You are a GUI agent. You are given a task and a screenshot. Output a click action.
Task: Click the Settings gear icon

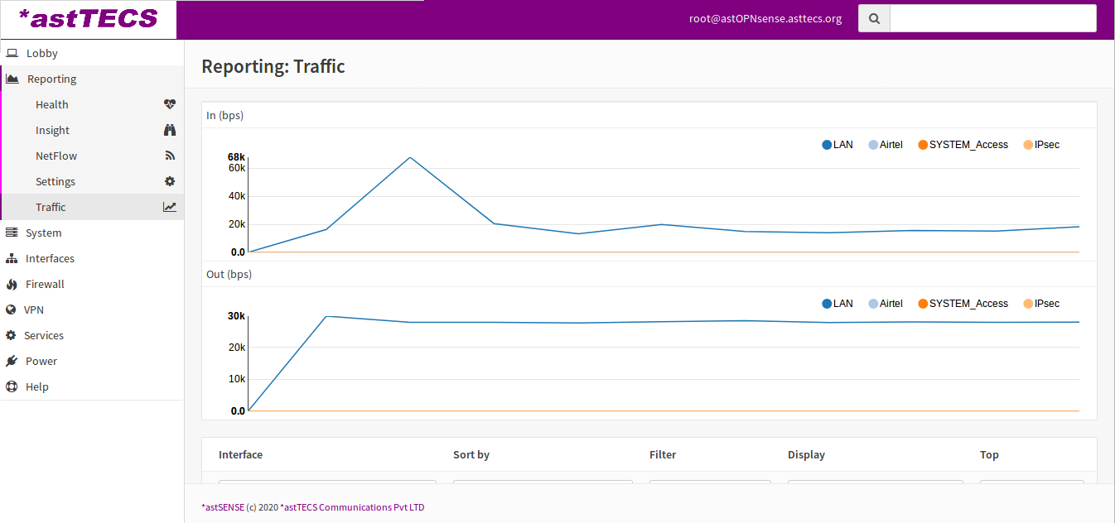pos(170,181)
